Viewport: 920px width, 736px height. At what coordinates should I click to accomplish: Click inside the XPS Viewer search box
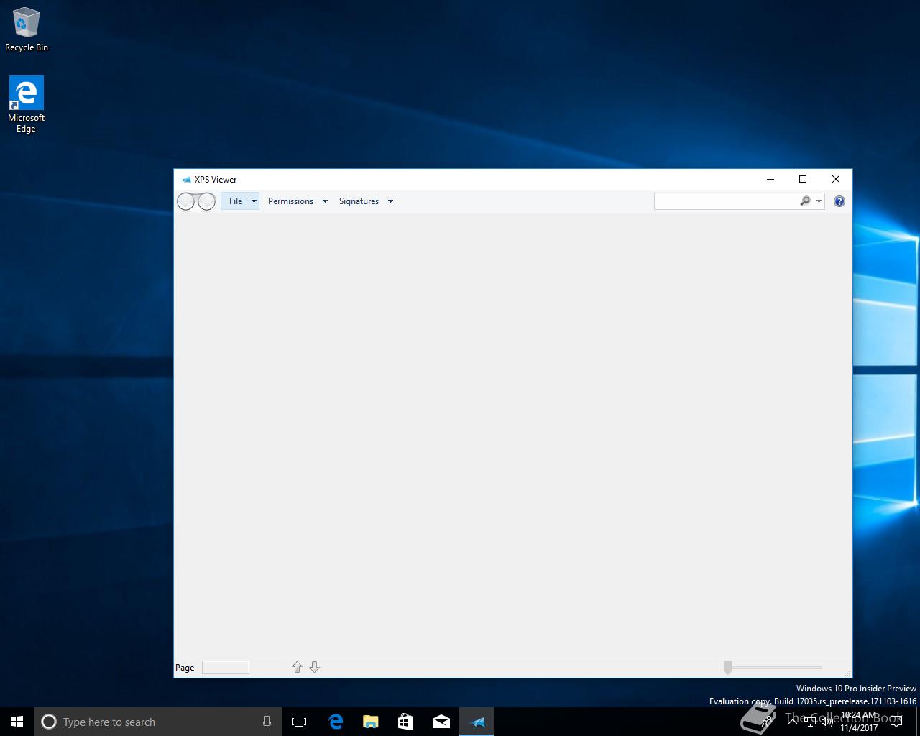(x=726, y=201)
